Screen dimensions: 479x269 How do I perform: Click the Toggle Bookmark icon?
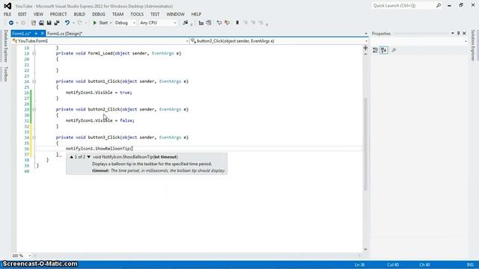point(237,23)
